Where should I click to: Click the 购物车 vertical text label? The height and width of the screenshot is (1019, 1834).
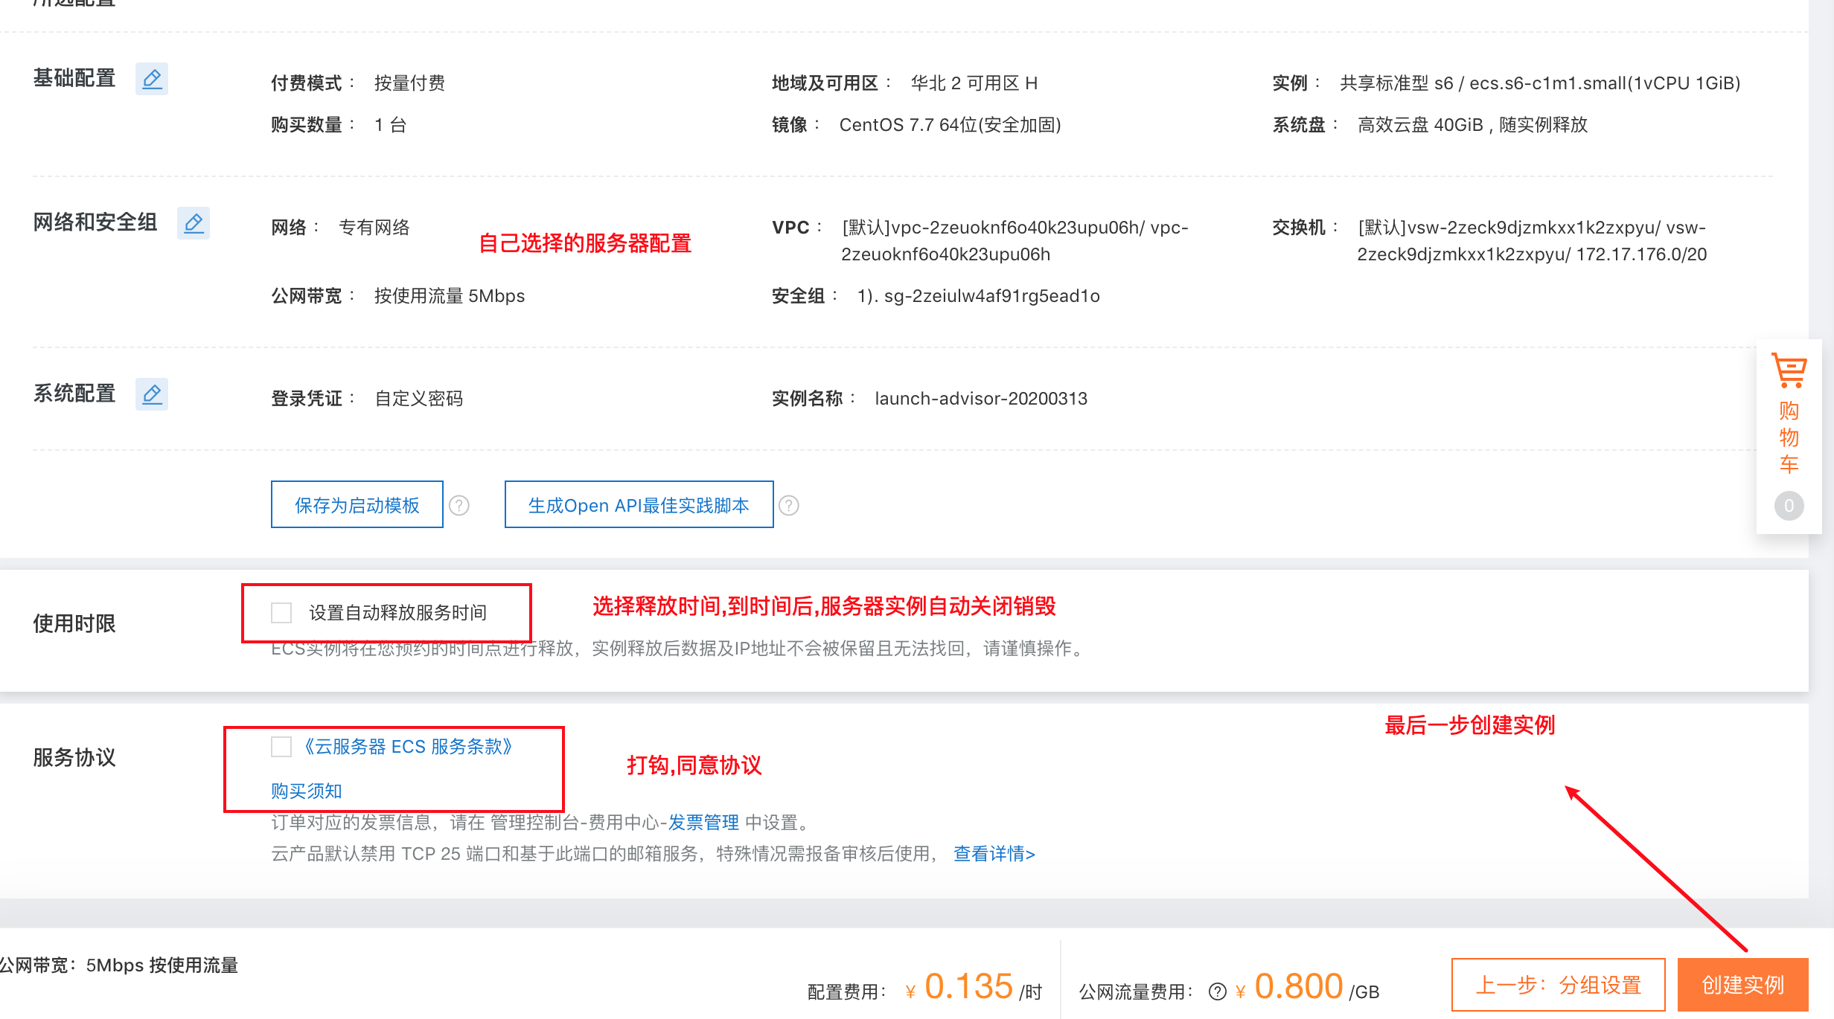[1789, 437]
